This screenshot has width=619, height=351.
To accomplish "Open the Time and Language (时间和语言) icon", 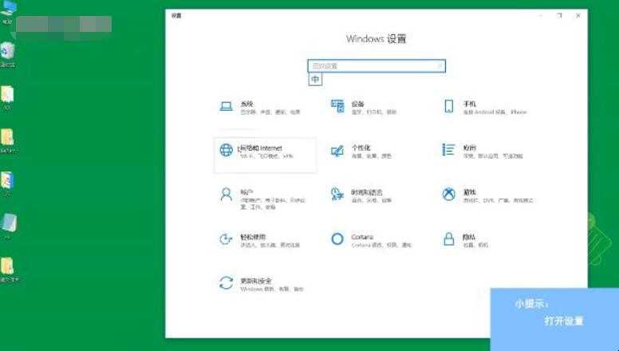I will click(337, 195).
